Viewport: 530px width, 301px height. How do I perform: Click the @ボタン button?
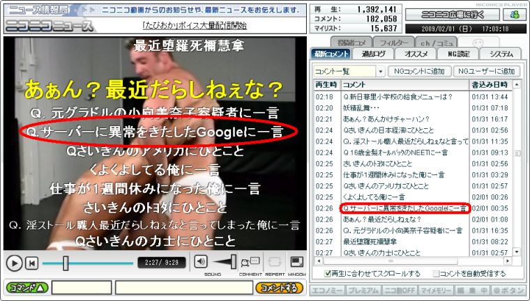pyautogui.click(x=508, y=291)
